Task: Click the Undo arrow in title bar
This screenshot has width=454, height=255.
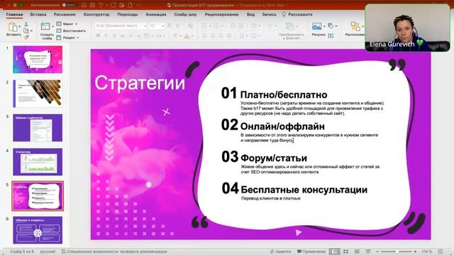Action: [x=101, y=5]
